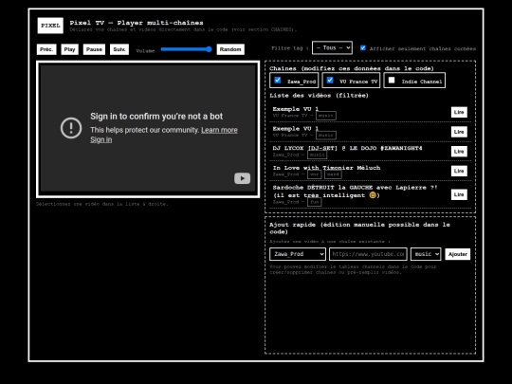Click the YouTube play icon in player
The width and height of the screenshot is (512, 384).
coord(242,178)
